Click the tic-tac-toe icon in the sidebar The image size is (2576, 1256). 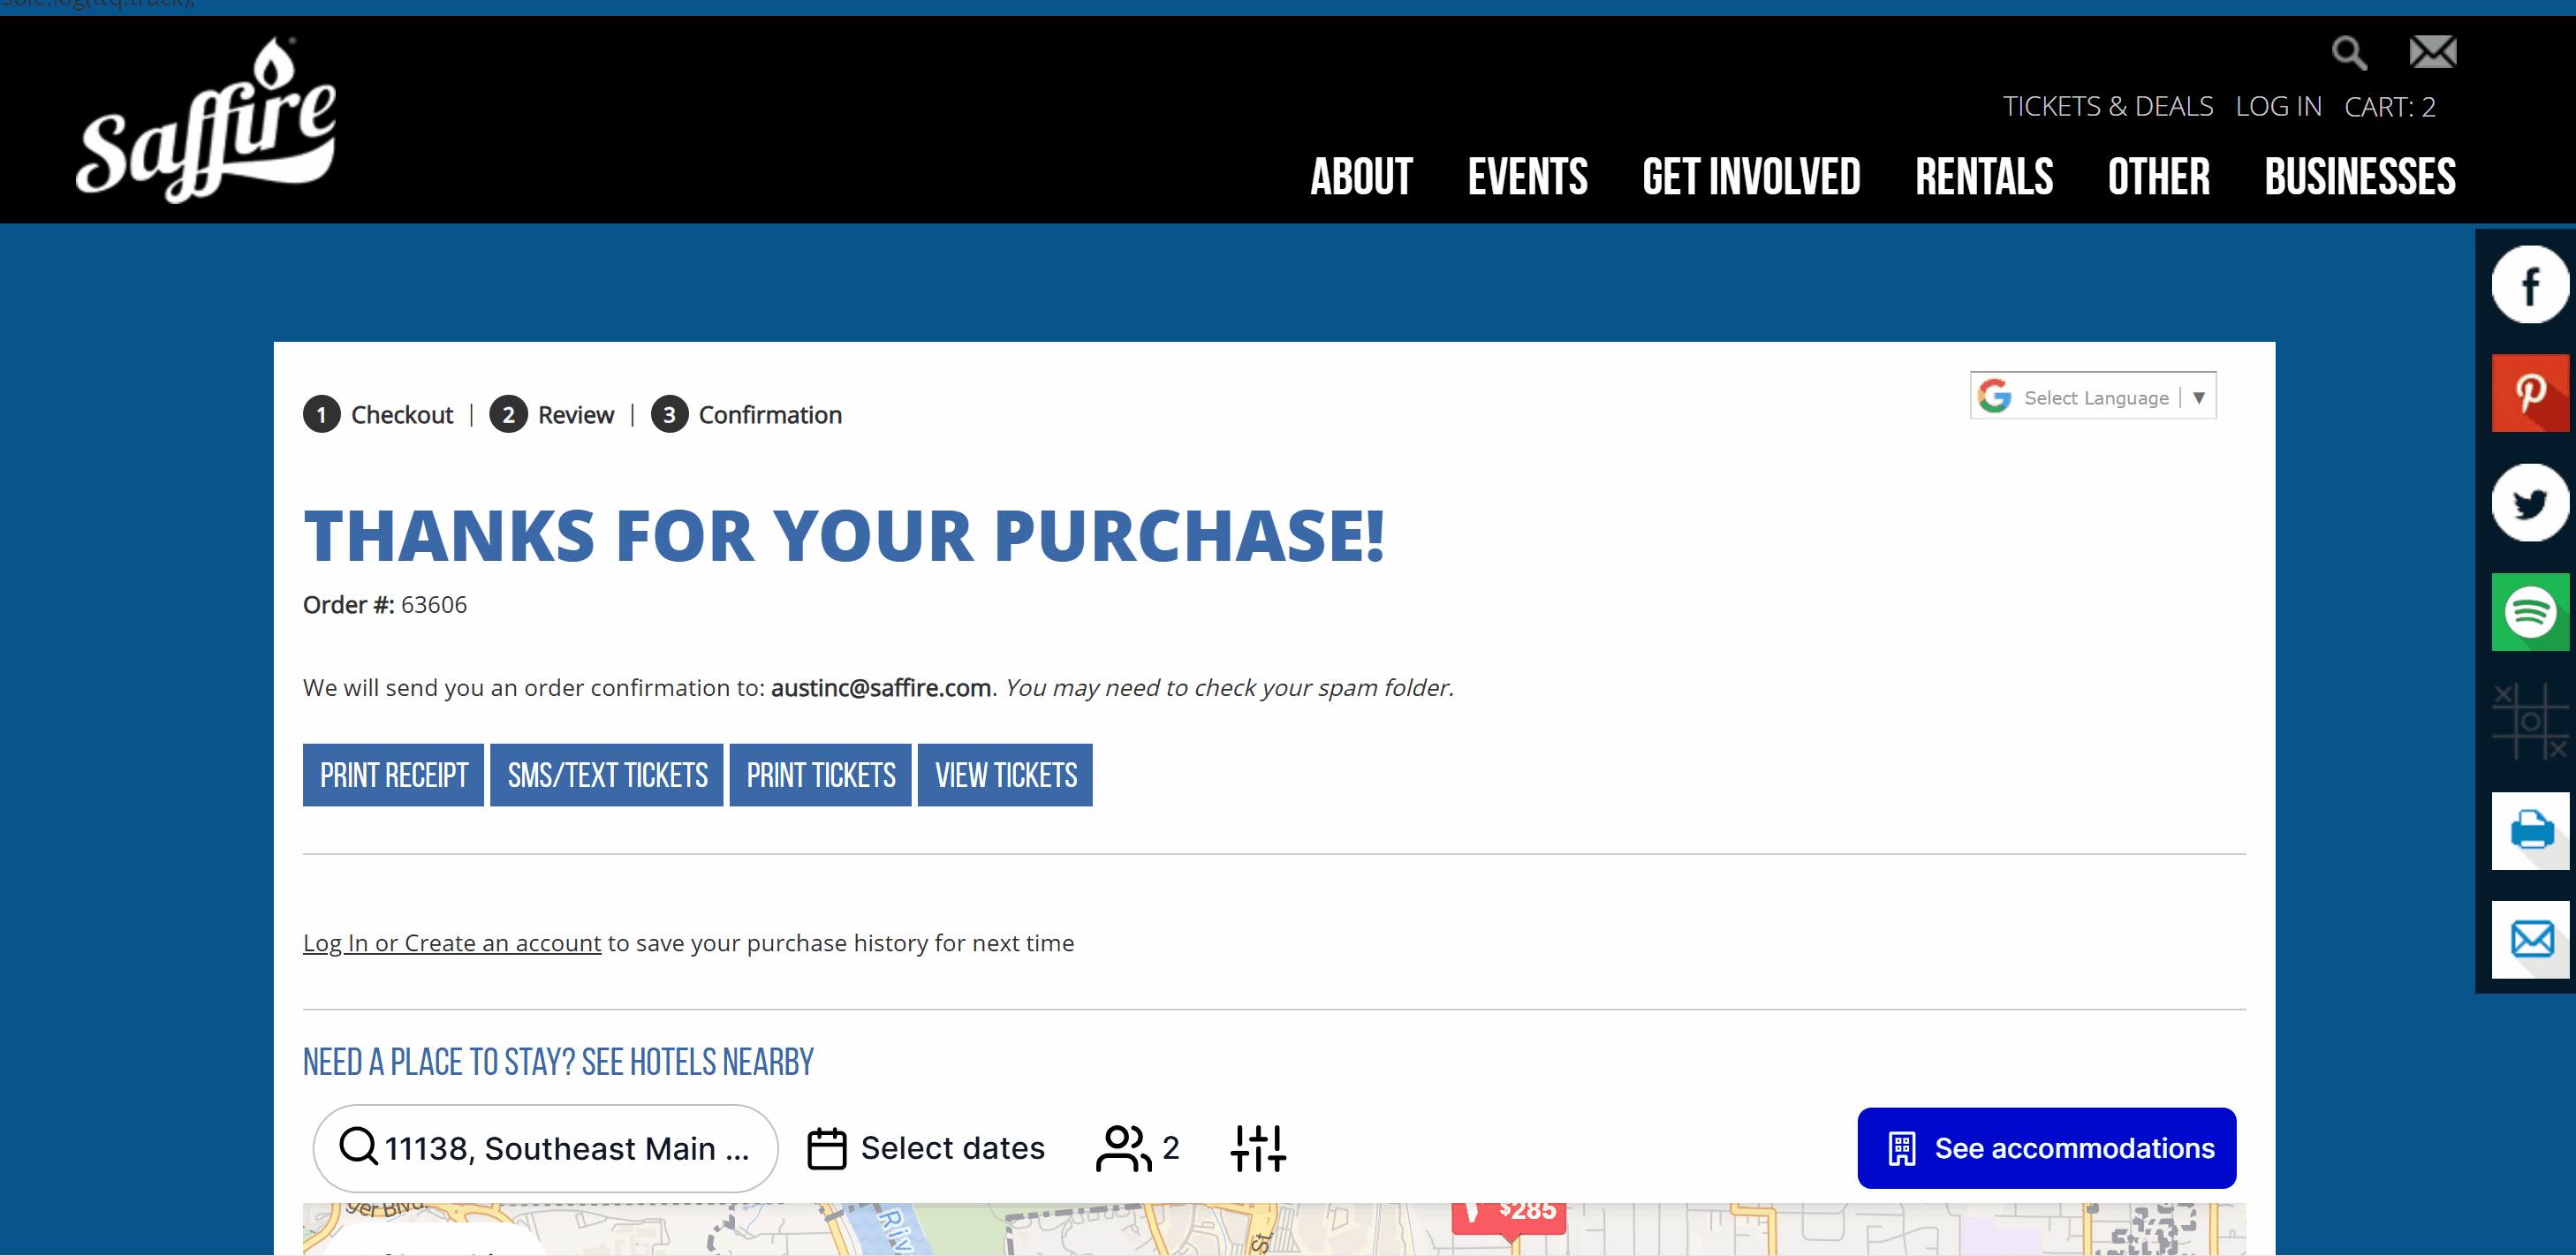2529,721
